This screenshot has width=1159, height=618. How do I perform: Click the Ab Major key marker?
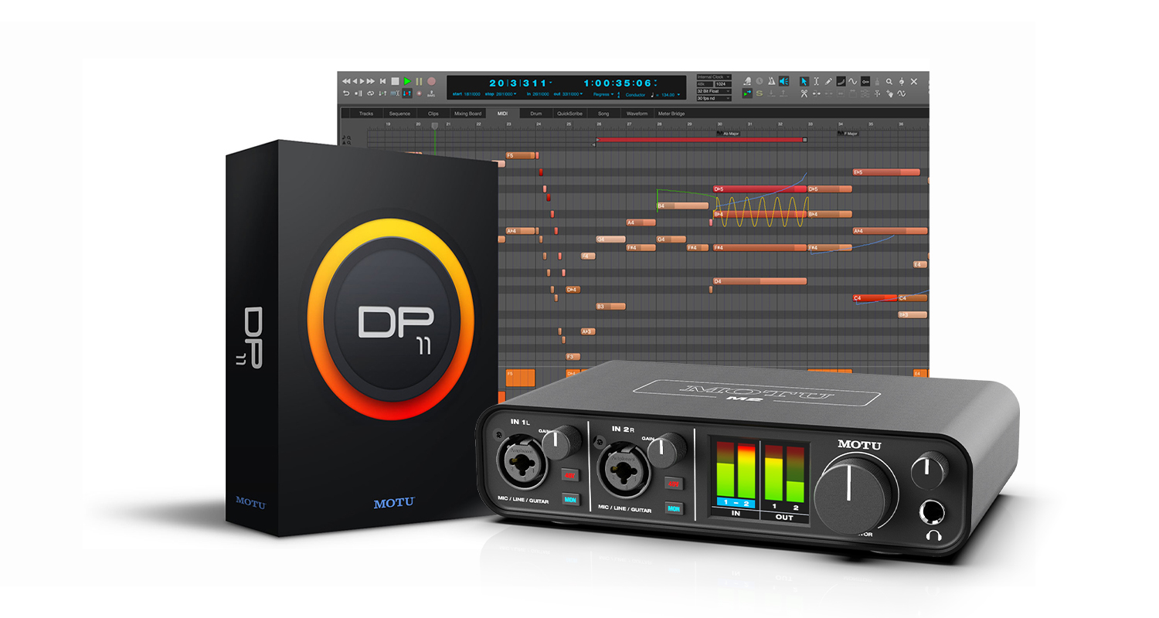point(730,133)
